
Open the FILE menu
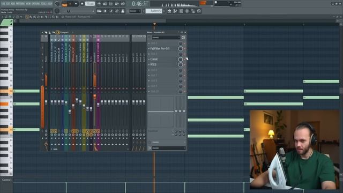tap(3, 4)
